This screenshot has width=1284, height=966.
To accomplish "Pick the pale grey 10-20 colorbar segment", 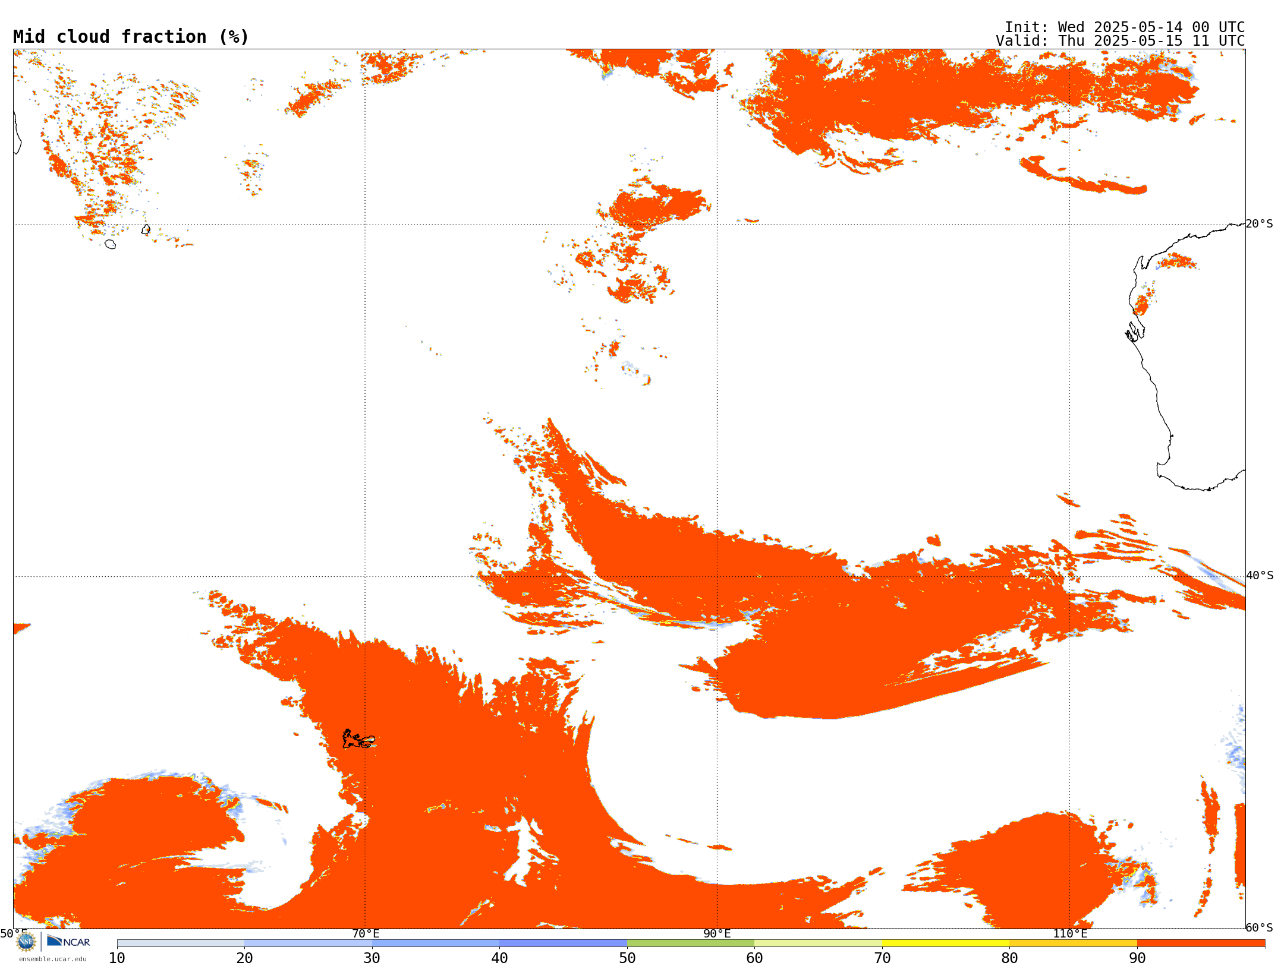I will [181, 943].
